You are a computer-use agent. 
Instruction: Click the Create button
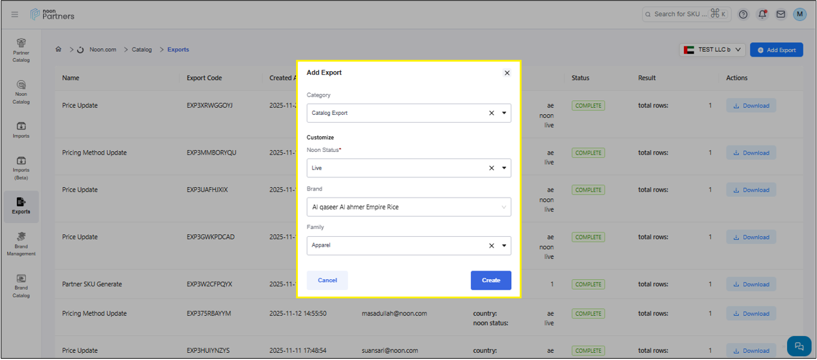pos(490,280)
